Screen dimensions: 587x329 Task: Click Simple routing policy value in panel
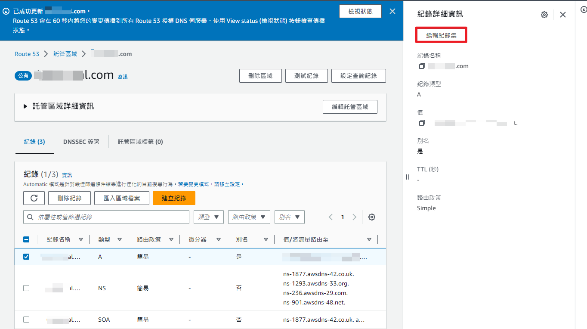coord(426,208)
